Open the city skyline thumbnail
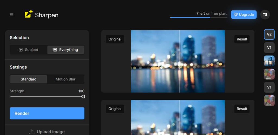The image size is (278, 135). (x=269, y=61)
